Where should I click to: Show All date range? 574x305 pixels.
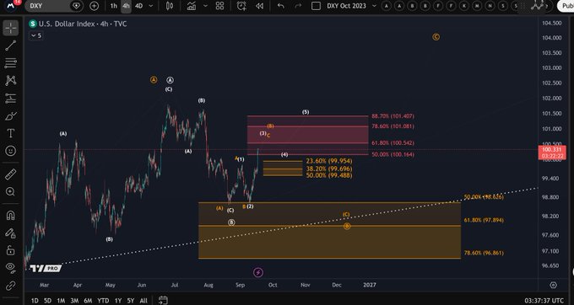(143, 301)
